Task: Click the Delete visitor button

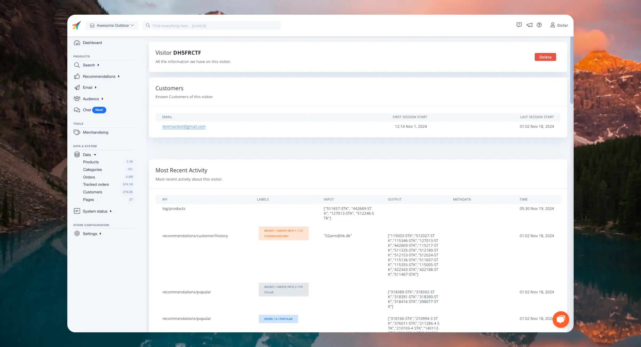Action: tap(545, 57)
